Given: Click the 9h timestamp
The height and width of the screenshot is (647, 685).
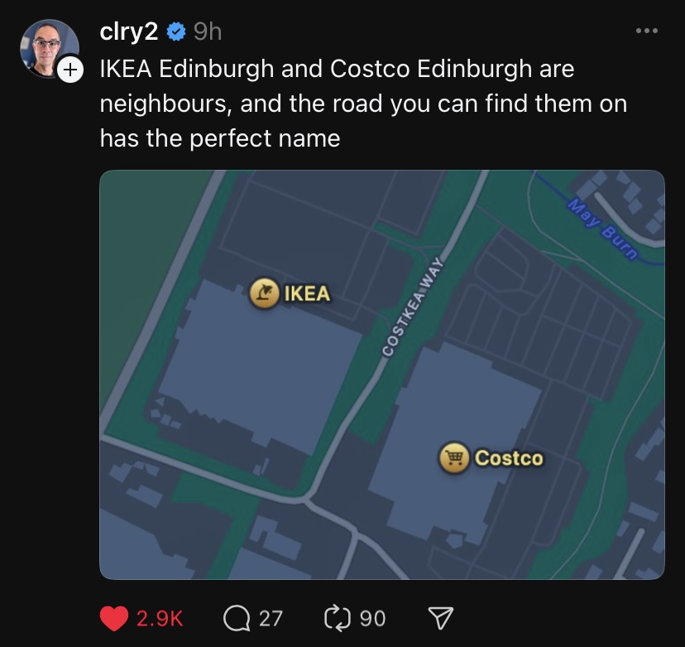Looking at the screenshot, I should [208, 32].
